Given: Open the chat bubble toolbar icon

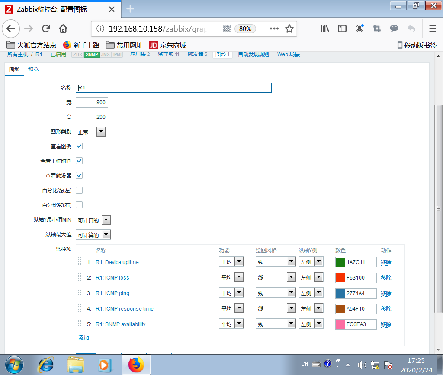Looking at the screenshot, I should click(394, 29).
